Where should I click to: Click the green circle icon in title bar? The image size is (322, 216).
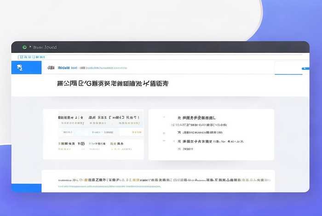[24, 47]
